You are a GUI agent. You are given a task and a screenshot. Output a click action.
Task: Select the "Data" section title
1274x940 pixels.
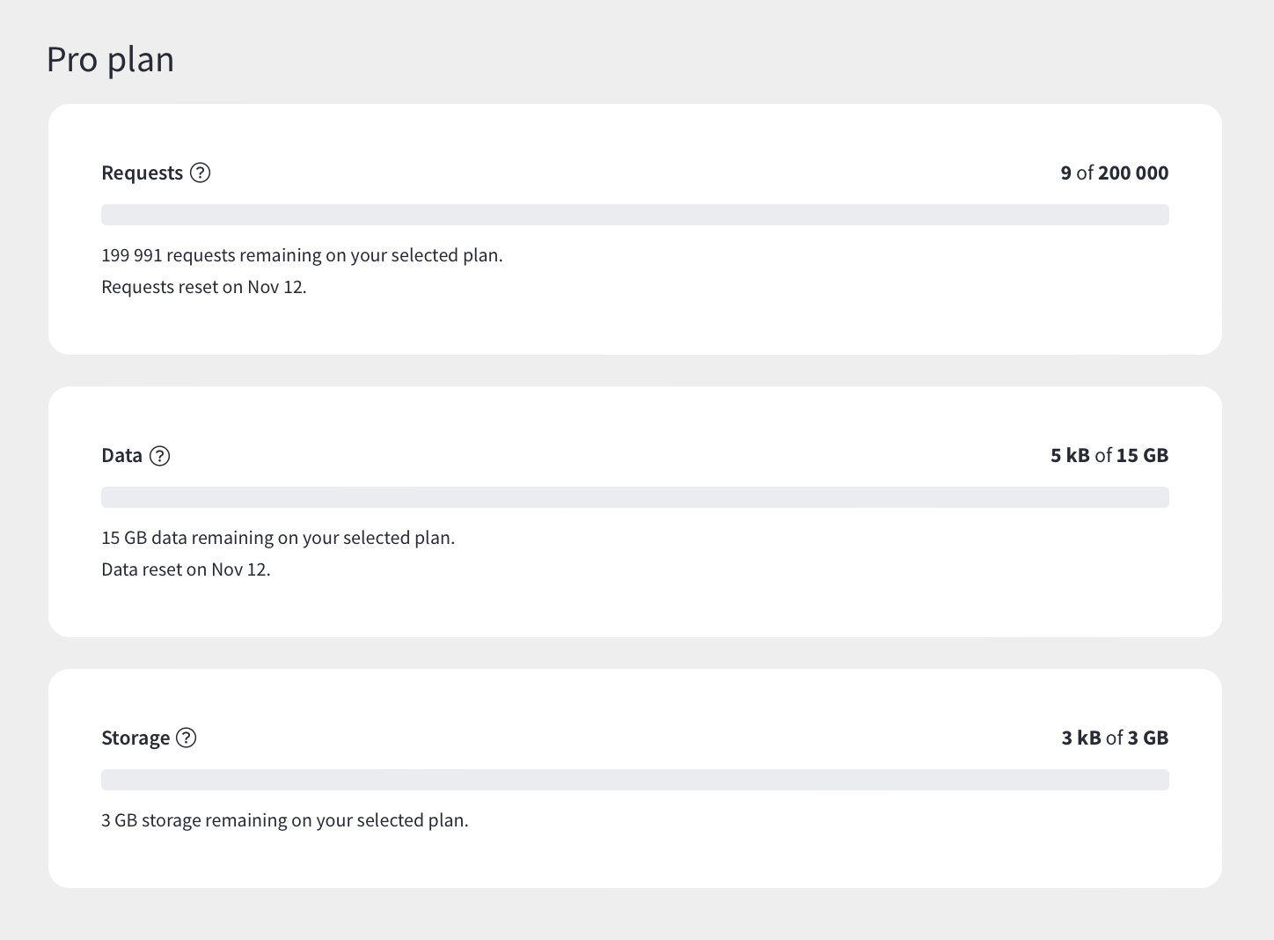(121, 456)
